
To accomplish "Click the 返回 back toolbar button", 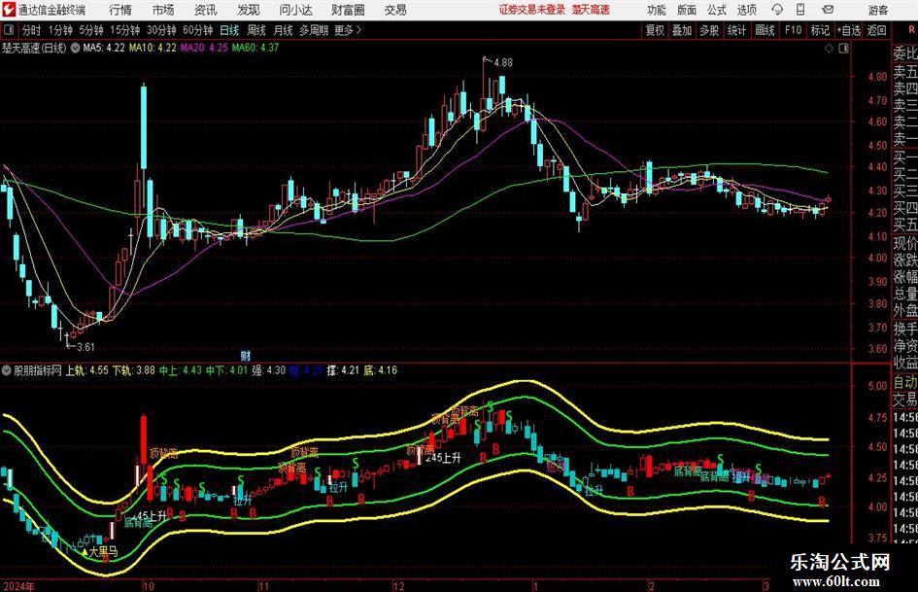I will click(876, 30).
